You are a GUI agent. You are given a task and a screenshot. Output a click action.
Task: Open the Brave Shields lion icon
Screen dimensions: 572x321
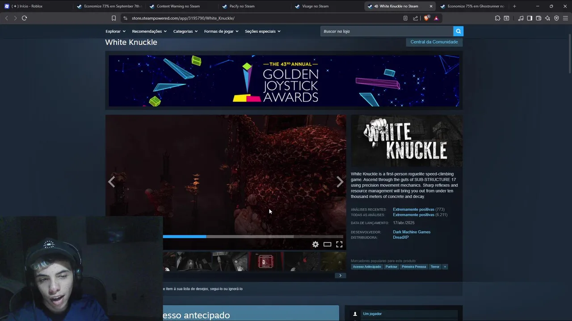426,18
